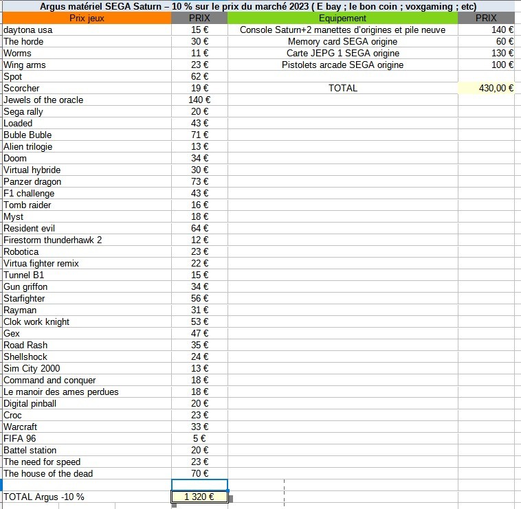
Task: Click the 47 € price cell
Action: (199, 333)
